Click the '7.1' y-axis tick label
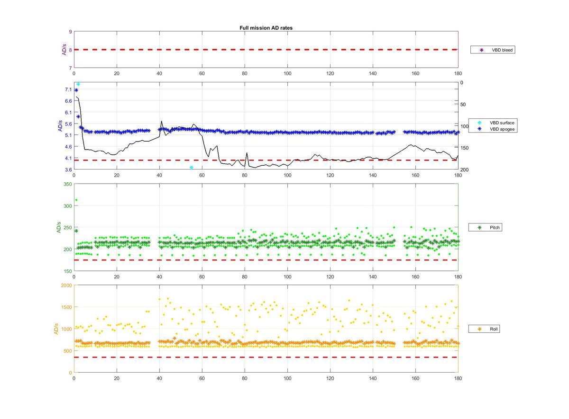This screenshot has width=569, height=419. tap(68, 89)
